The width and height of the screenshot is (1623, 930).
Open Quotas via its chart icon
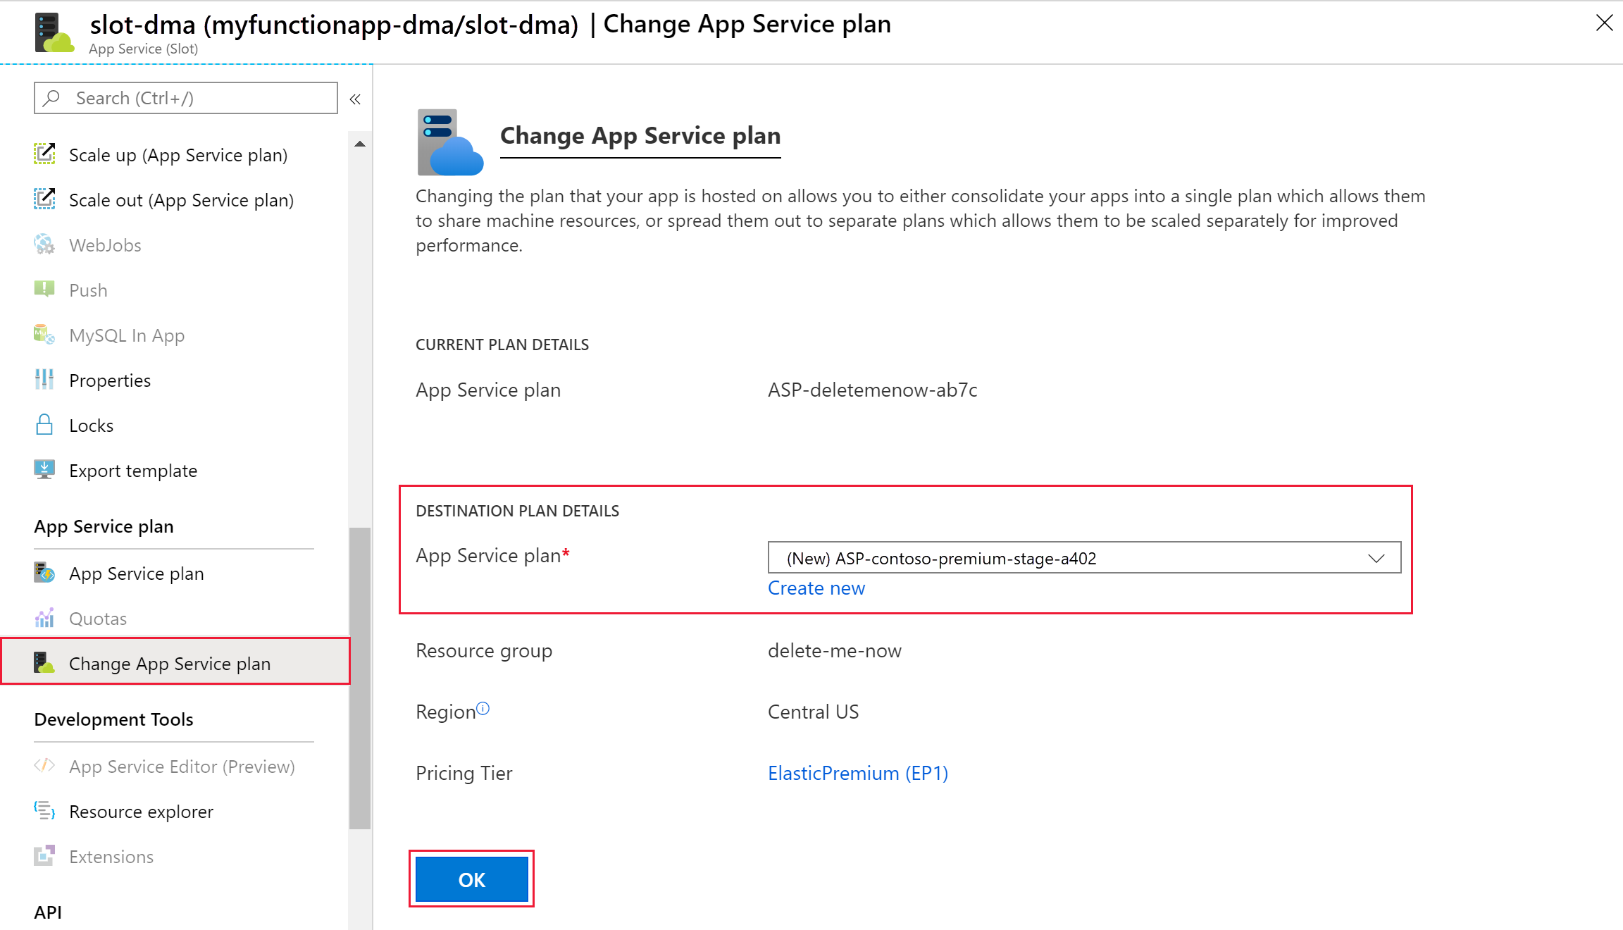pyautogui.click(x=44, y=618)
